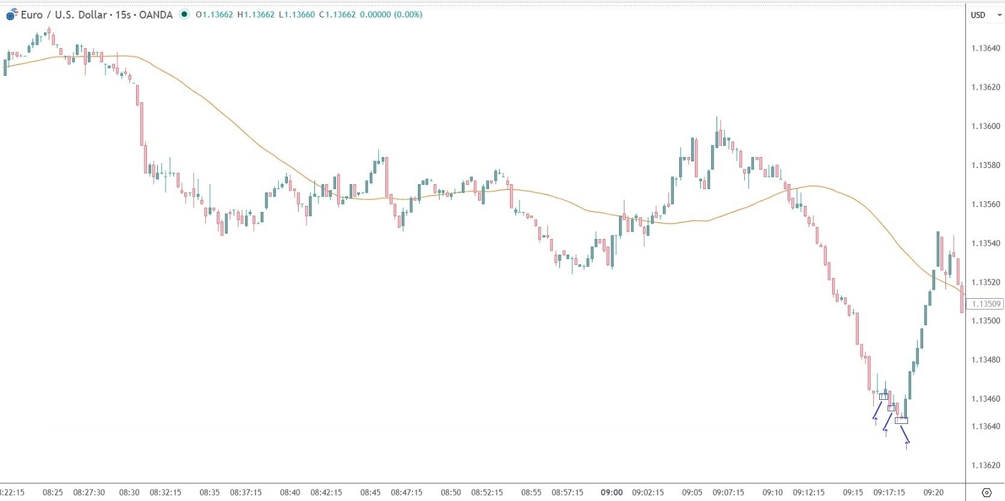
Task: Click price axis label 1.13560
Action: 986,204
